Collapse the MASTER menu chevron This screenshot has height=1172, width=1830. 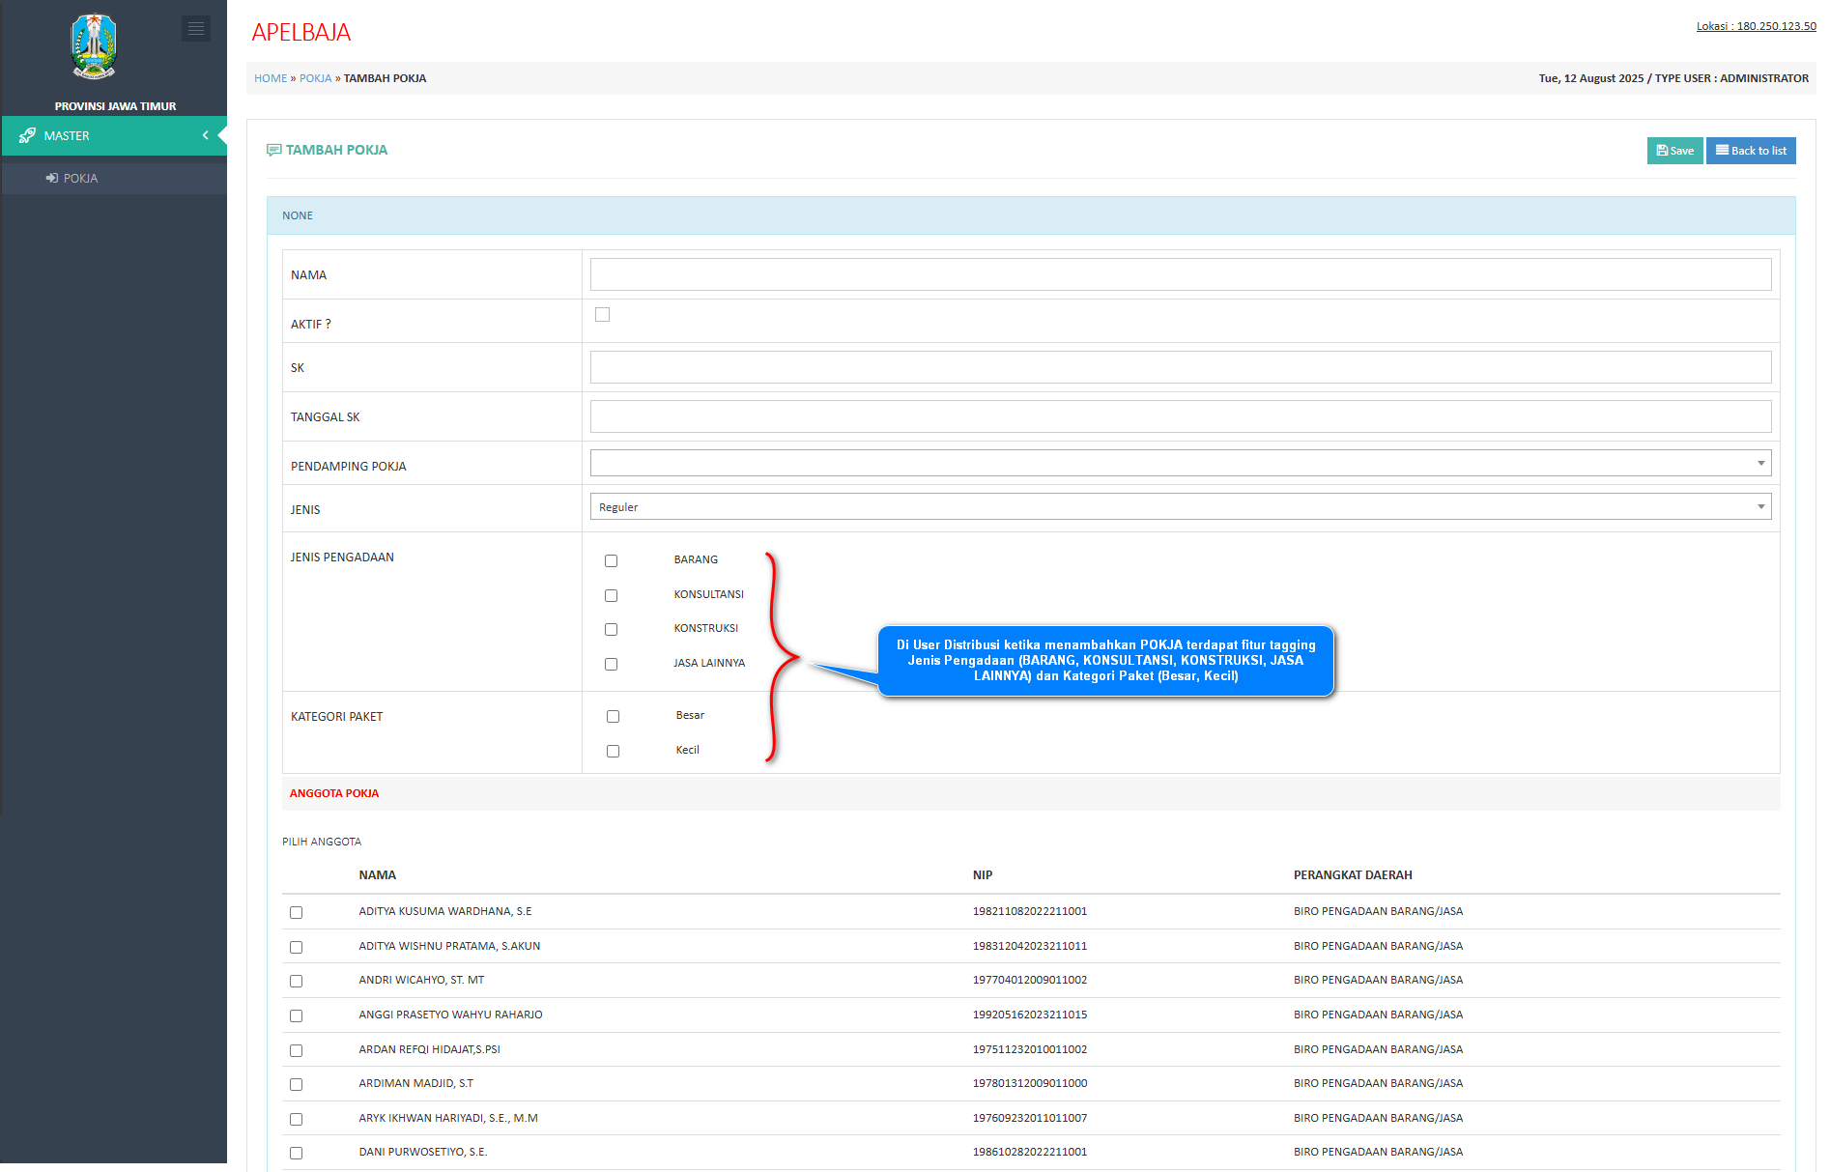(205, 135)
